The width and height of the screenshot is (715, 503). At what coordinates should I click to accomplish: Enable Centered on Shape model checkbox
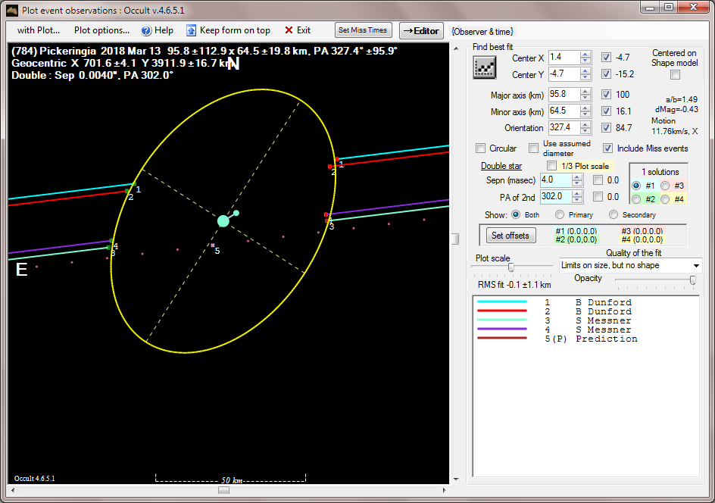[676, 75]
